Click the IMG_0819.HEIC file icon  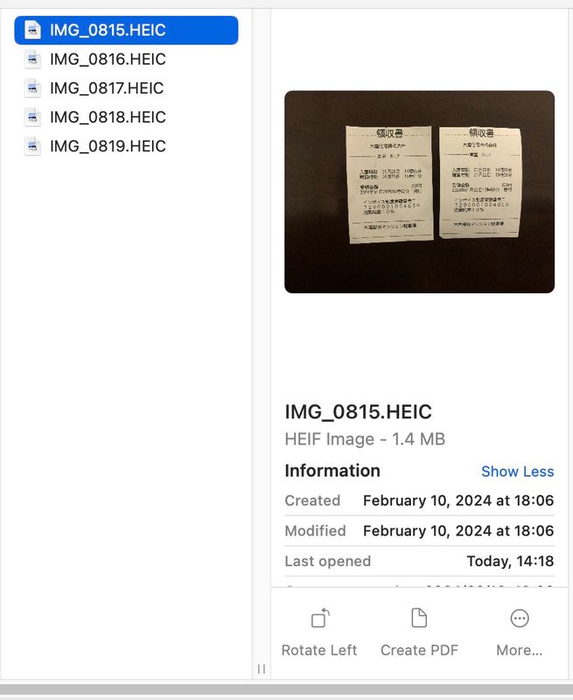point(32,146)
